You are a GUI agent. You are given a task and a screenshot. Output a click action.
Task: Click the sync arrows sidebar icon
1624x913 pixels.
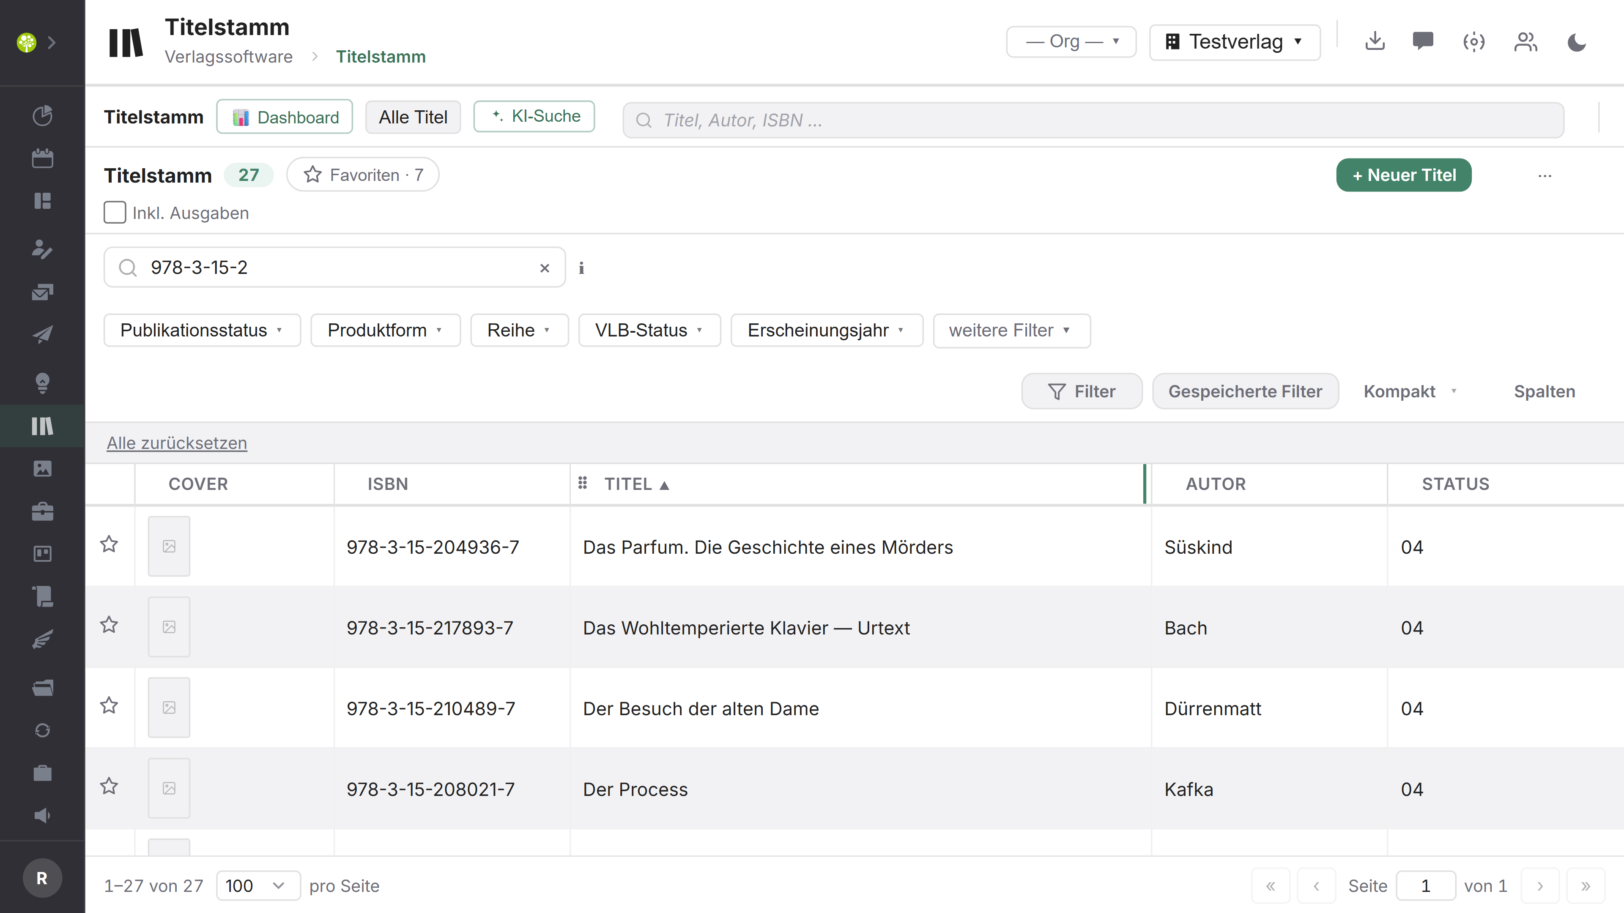coord(42,730)
